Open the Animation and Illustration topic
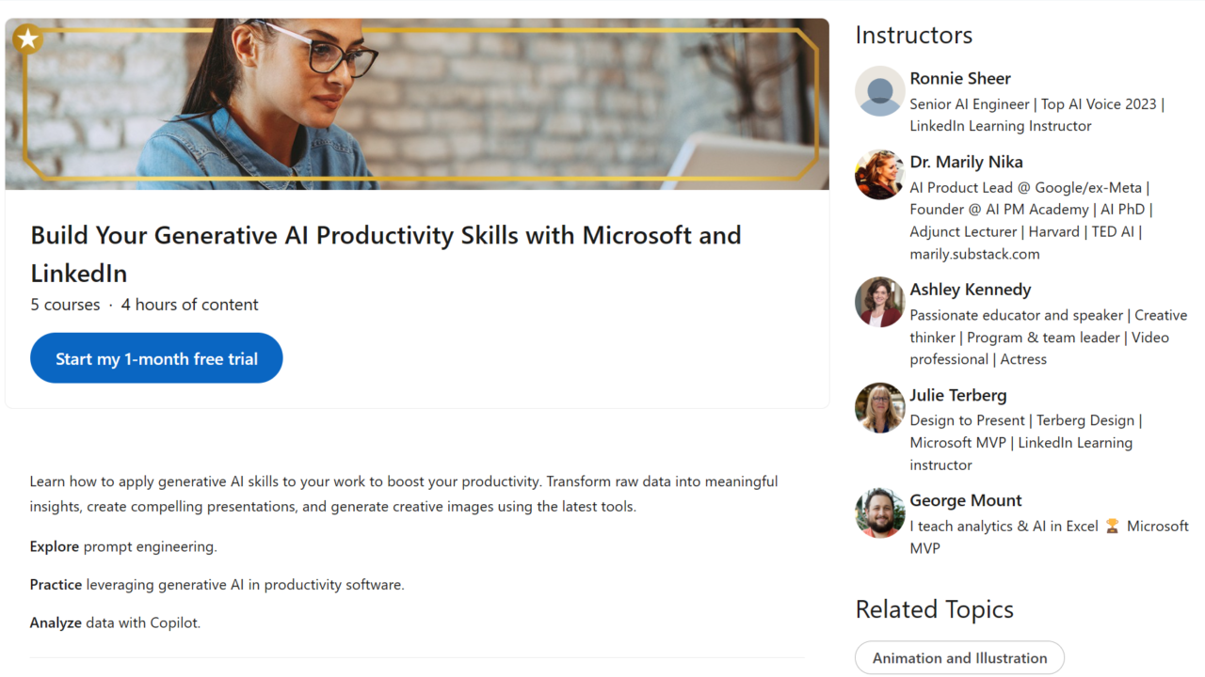Image resolution: width=1205 pixels, height=677 pixels. pyautogui.click(x=959, y=658)
